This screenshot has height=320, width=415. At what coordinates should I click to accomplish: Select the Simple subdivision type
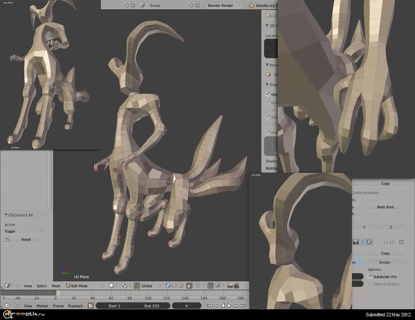click(x=384, y=262)
